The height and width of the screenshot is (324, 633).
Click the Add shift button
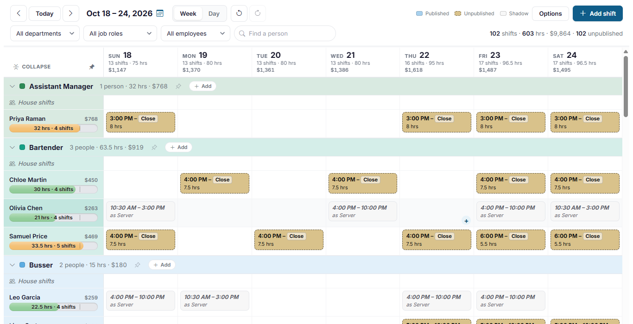[598, 13]
